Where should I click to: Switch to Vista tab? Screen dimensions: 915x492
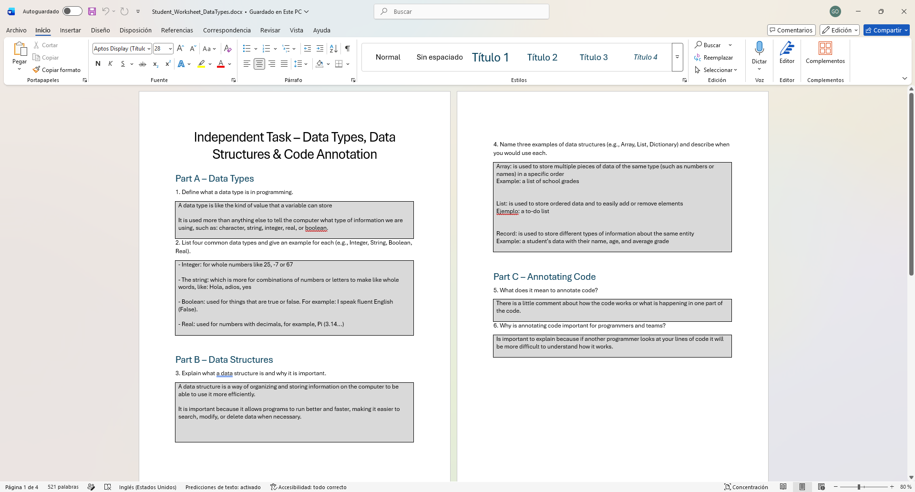click(296, 30)
